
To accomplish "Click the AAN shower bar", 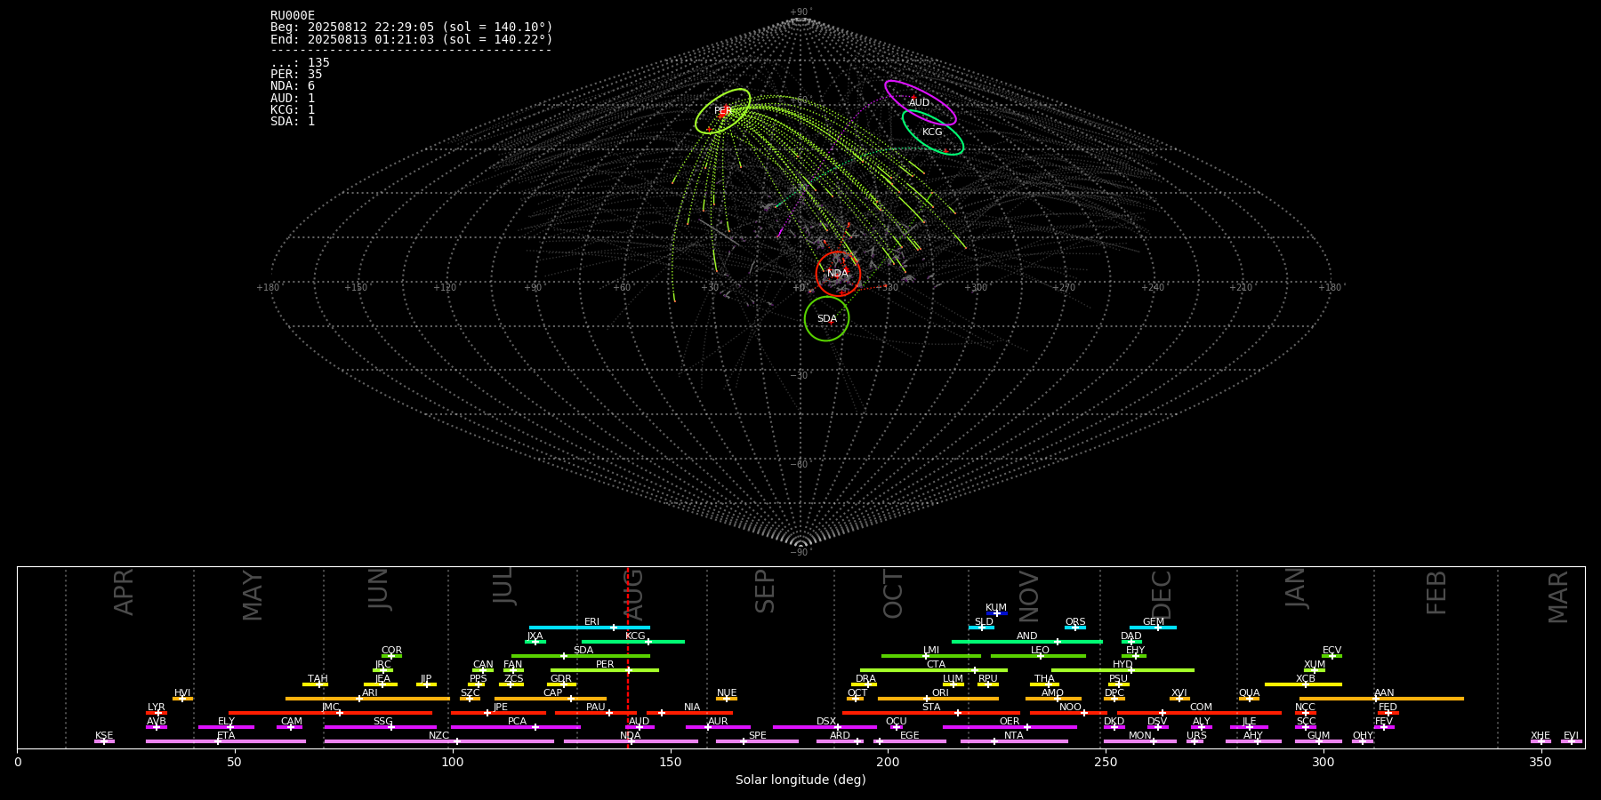I will pyautogui.click(x=1381, y=699).
